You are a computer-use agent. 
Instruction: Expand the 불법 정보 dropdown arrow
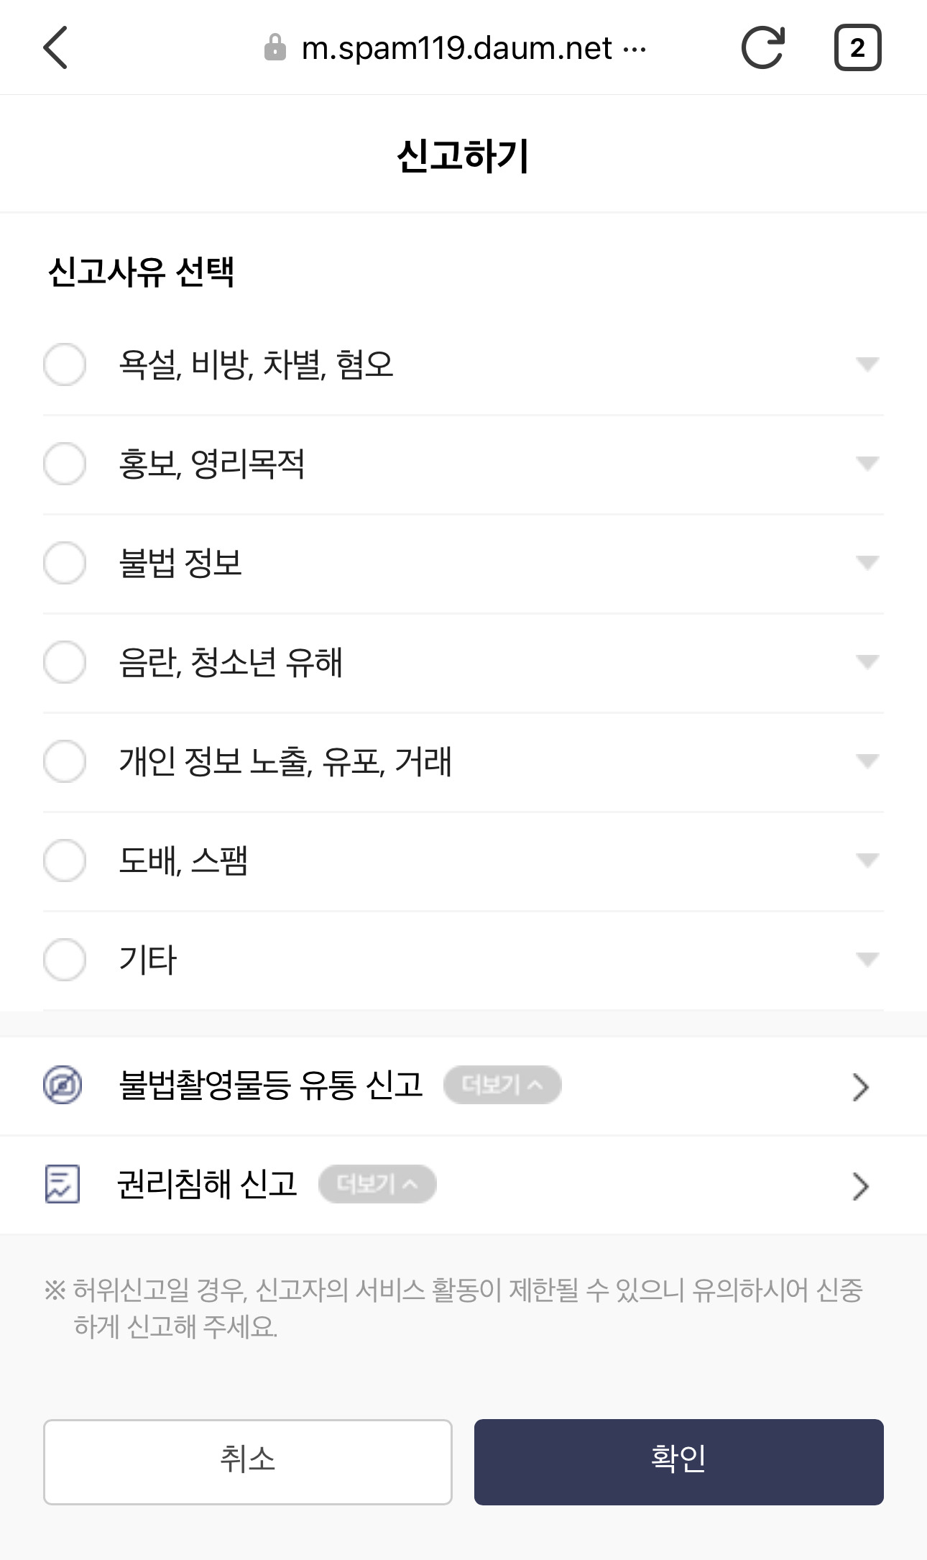[867, 563]
